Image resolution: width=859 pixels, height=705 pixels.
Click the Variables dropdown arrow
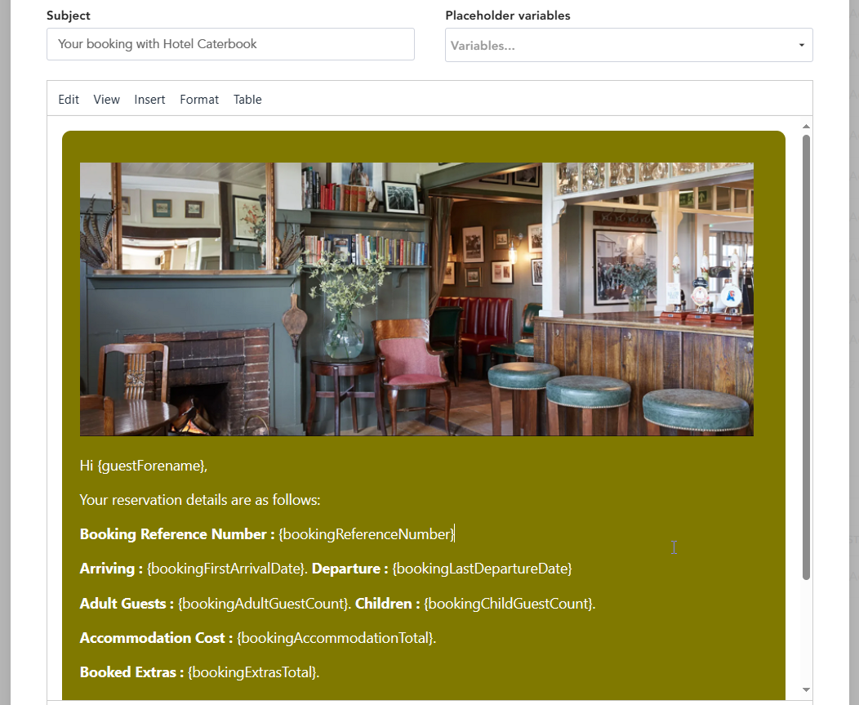click(x=802, y=46)
